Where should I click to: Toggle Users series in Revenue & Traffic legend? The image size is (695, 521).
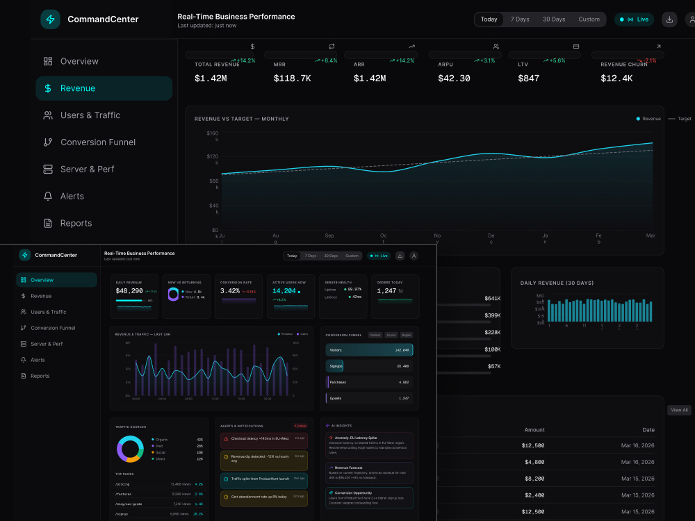(302, 334)
